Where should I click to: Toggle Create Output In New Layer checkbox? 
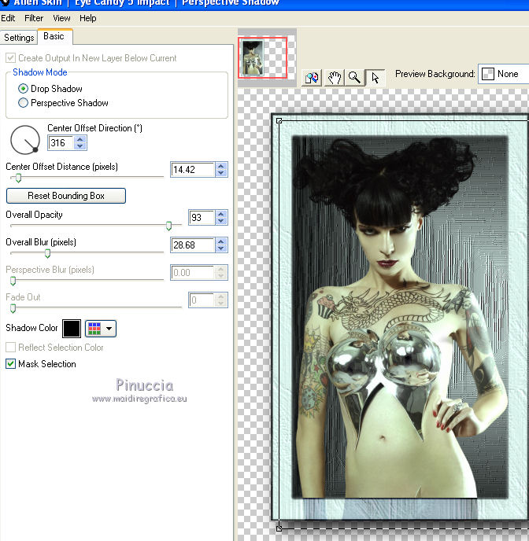click(11, 58)
